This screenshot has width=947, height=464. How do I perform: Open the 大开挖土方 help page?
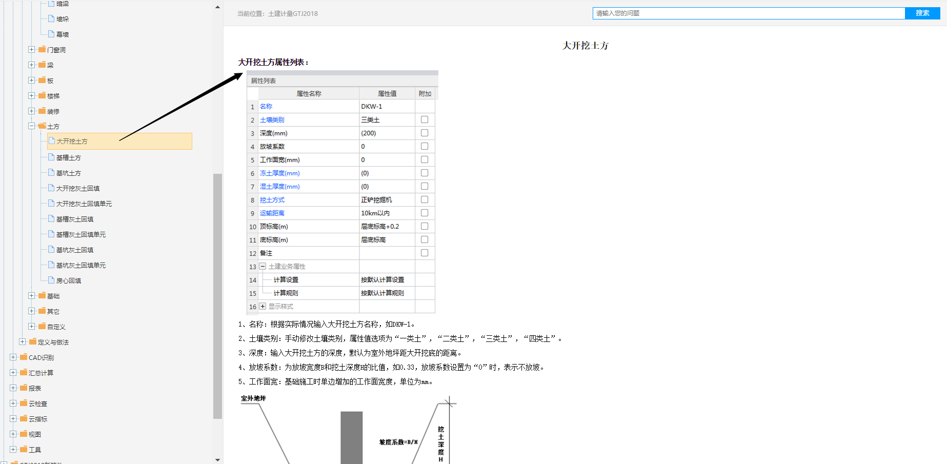point(119,142)
